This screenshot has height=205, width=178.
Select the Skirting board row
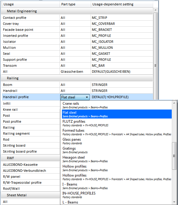point(31,145)
